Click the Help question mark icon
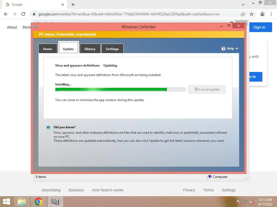The width and height of the screenshot is (277, 207). click(223, 49)
